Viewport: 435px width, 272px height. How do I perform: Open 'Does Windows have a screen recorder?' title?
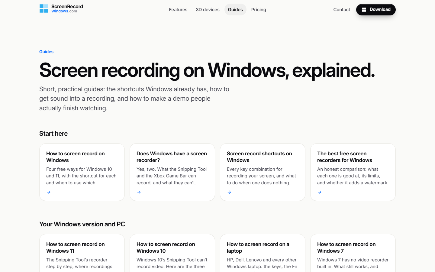point(172,157)
